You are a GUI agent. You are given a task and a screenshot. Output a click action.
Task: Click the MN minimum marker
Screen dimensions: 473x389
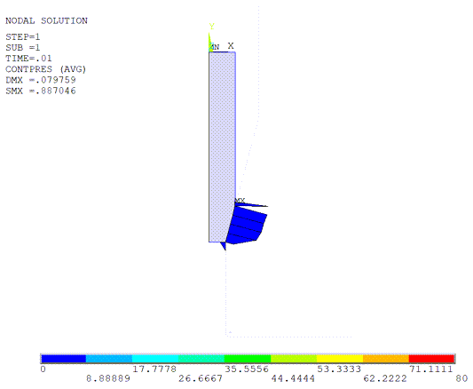[215, 47]
